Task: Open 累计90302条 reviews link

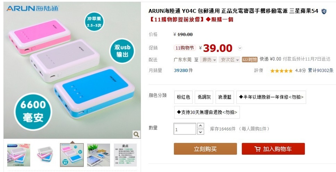Action: coord(320,71)
